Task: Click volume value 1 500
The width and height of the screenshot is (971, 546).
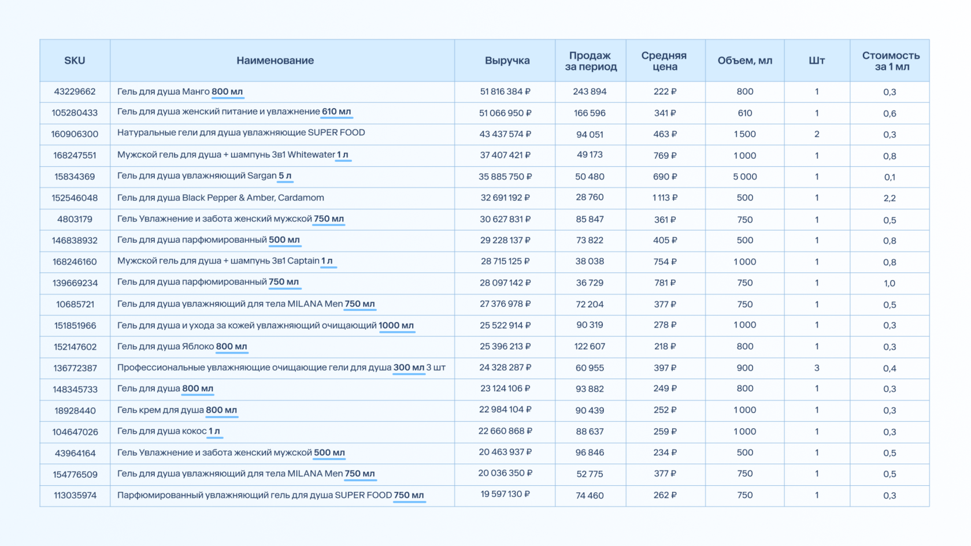Action: (x=744, y=134)
